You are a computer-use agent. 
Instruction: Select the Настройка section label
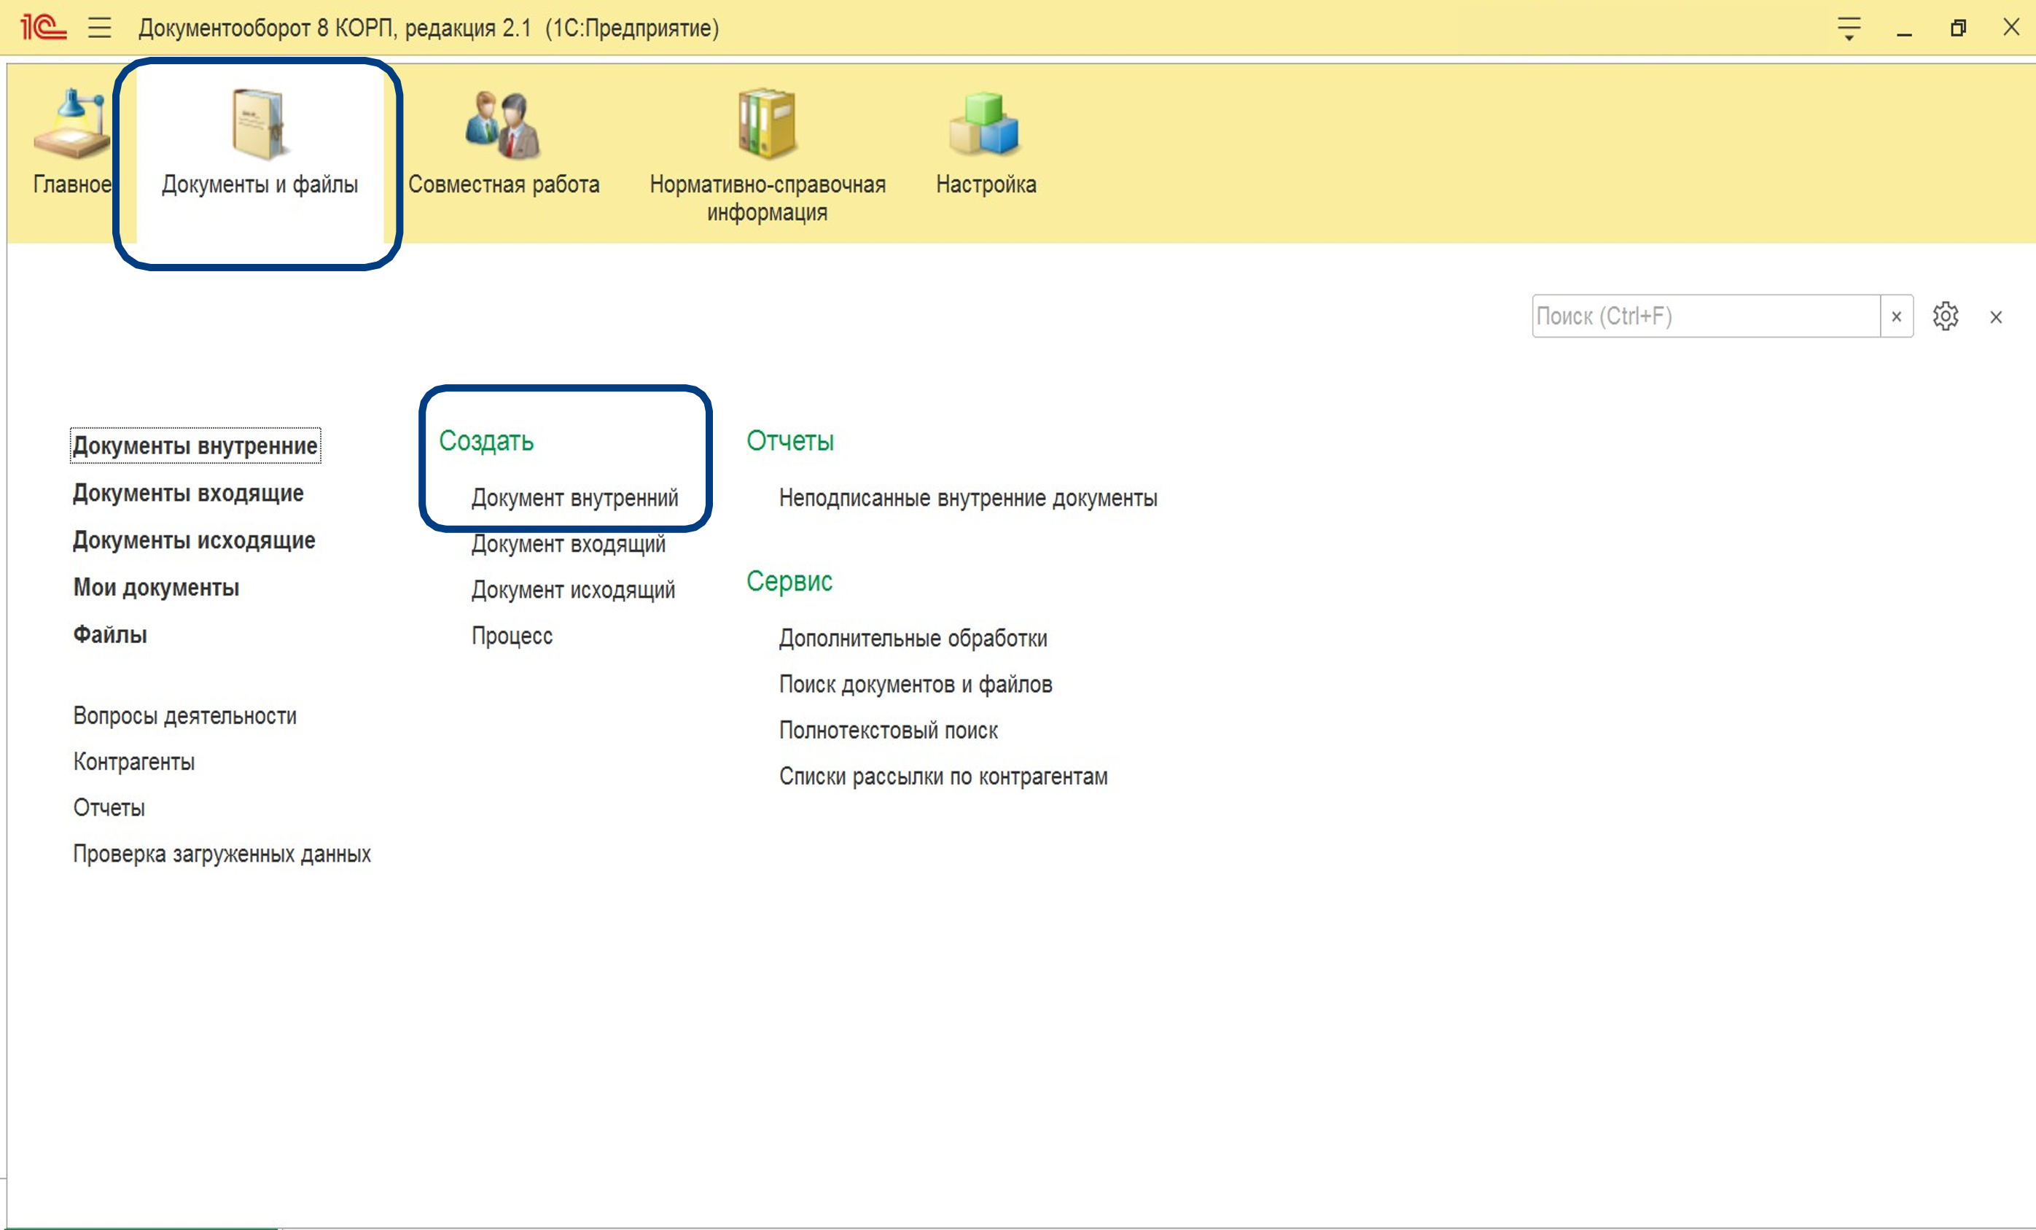pyautogui.click(x=986, y=184)
